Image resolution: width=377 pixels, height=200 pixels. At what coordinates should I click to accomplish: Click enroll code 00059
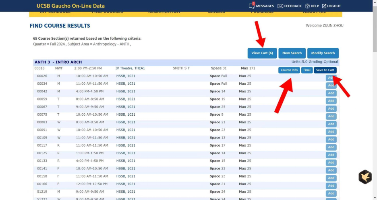(42, 99)
